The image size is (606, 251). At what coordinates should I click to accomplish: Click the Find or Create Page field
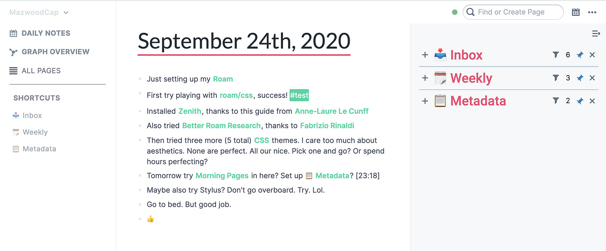(516, 12)
